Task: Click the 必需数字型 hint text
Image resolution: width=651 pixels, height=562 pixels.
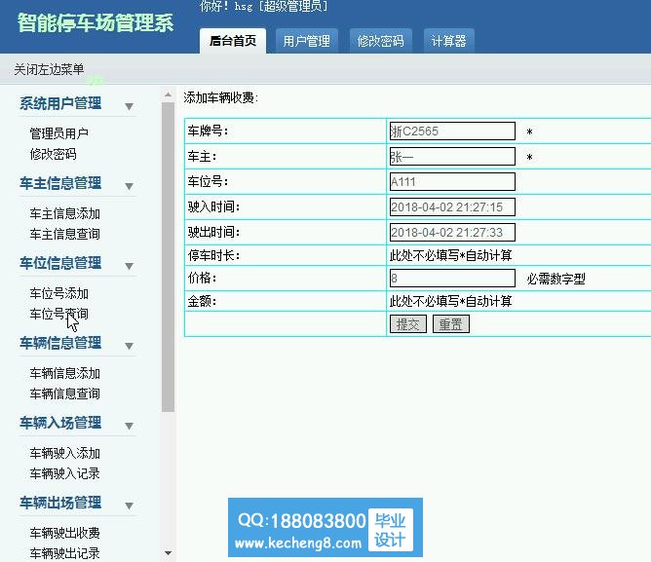Action: [x=555, y=279]
